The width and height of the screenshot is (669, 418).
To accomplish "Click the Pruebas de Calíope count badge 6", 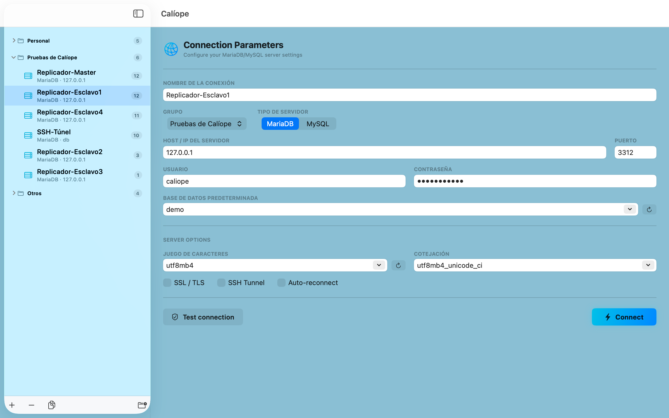I will click(138, 57).
